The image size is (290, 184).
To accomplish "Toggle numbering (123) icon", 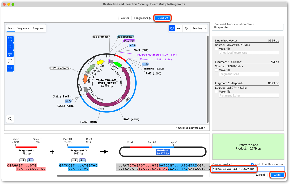I will pyautogui.click(x=10, y=68).
